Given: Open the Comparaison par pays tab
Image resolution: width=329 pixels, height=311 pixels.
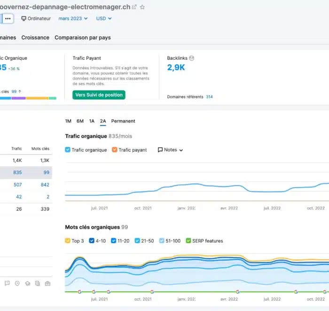Looking at the screenshot, I should click(x=83, y=38).
